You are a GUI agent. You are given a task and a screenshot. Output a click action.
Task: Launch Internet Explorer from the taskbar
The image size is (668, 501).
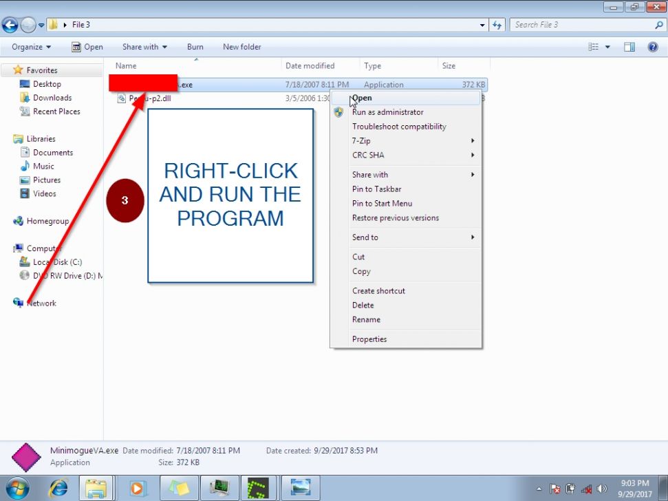click(58, 488)
